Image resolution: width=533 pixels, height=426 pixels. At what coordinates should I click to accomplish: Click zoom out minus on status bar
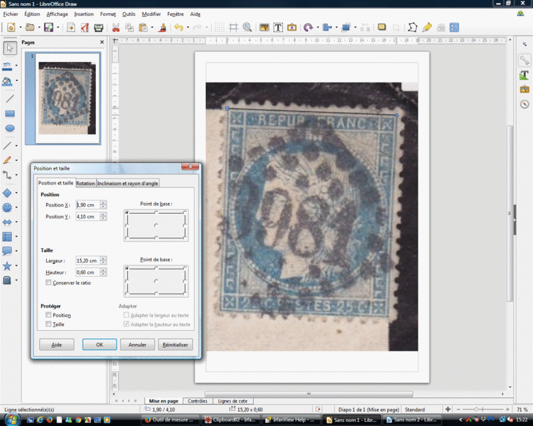click(458, 409)
